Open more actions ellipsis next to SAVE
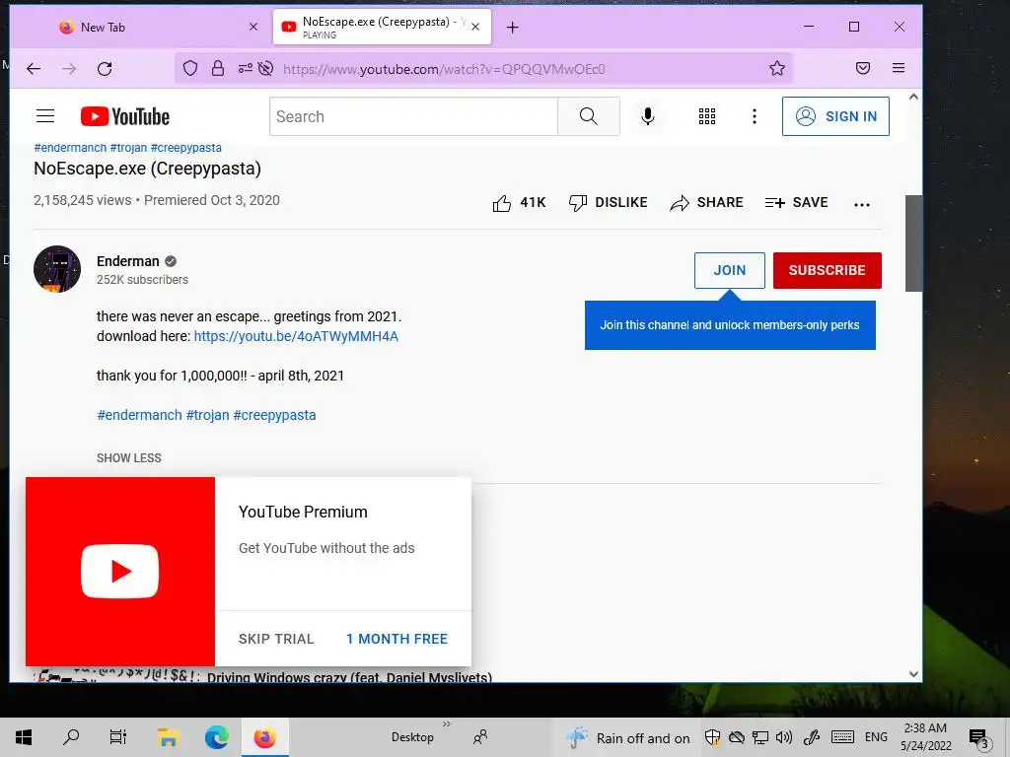Screen dimensions: 1010x757 click(861, 205)
